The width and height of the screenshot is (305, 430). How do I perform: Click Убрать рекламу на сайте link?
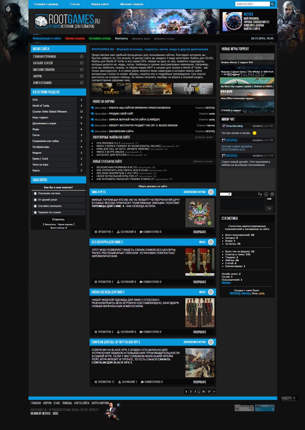[153, 186]
